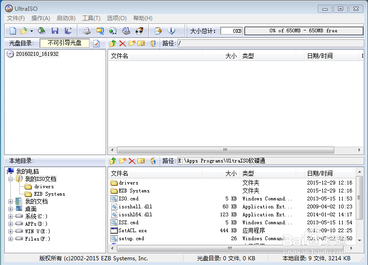Click local list horizontal scrollbar thumb
Screen dimensions: 368x265
coord(230,248)
